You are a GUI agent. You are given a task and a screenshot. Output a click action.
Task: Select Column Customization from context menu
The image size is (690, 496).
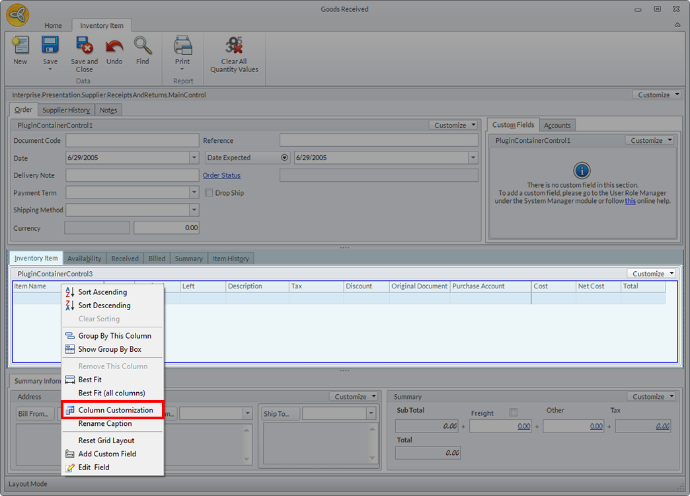point(115,410)
